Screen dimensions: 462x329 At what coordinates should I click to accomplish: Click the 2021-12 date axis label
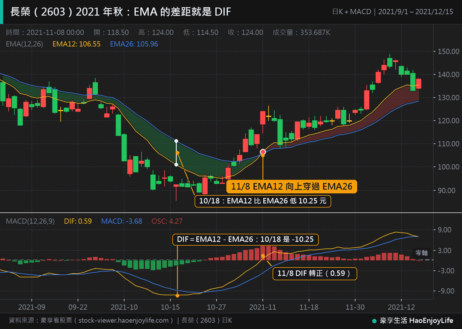(401, 307)
